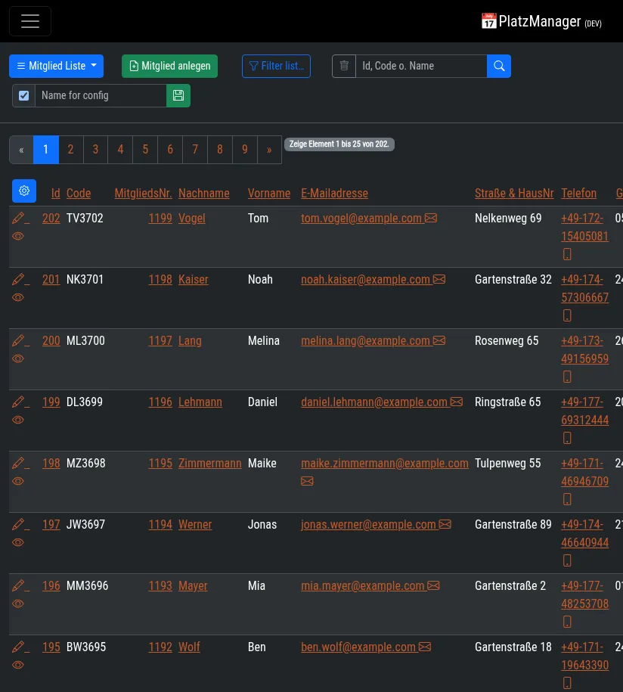Edit member Werner with pencil icon

pos(18,525)
